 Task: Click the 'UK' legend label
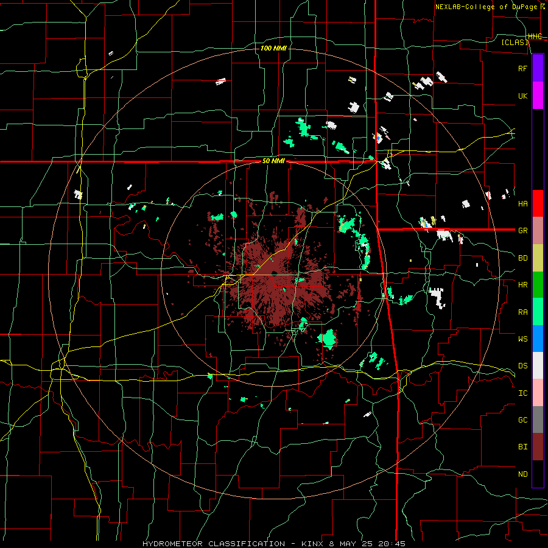click(522, 96)
